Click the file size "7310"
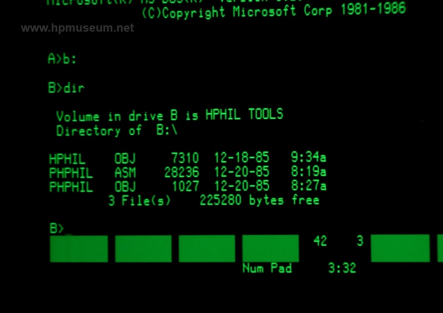Image resolution: width=443 pixels, height=313 pixels. [x=185, y=158]
